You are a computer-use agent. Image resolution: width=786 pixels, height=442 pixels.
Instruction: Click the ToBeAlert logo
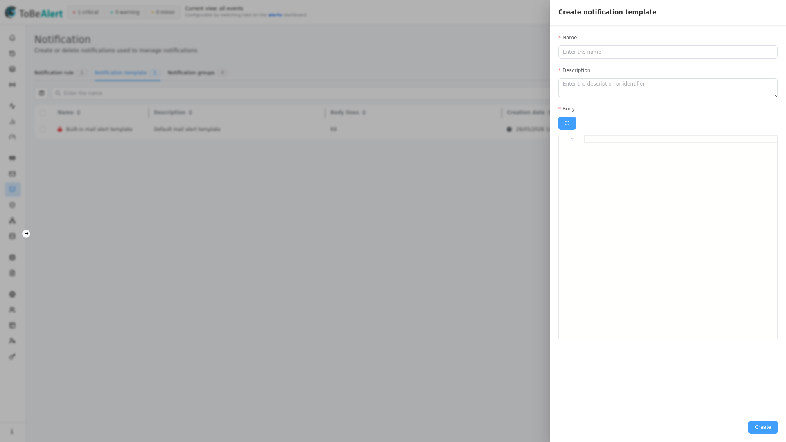pyautogui.click(x=34, y=13)
